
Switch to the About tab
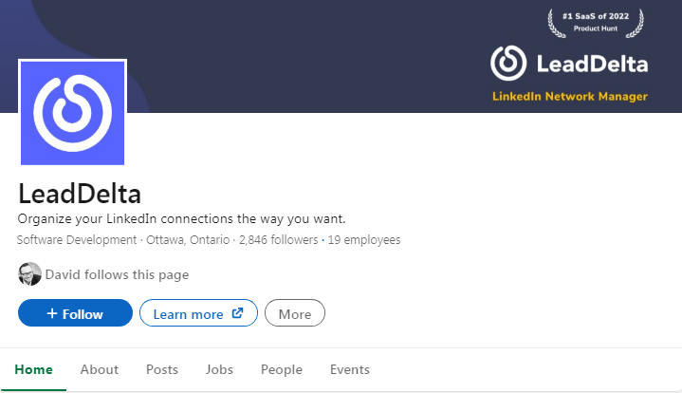pos(100,369)
